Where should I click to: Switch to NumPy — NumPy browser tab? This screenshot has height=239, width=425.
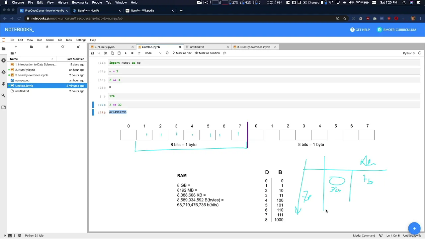[x=96, y=11]
